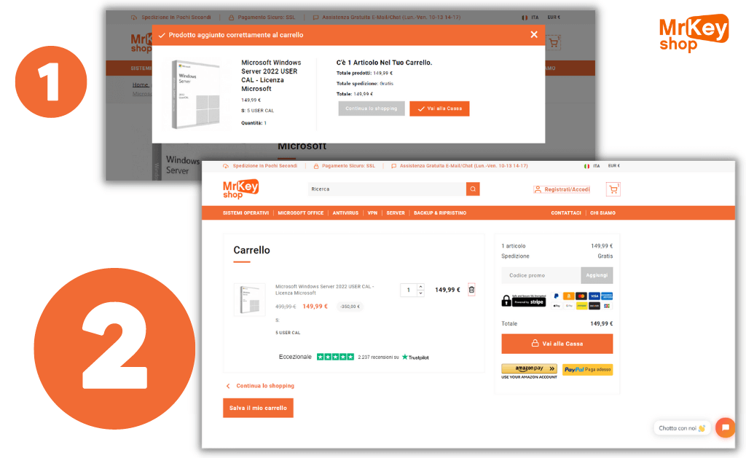Click Continua lo shopping link below cart
This screenshot has height=458, width=746.
265,386
